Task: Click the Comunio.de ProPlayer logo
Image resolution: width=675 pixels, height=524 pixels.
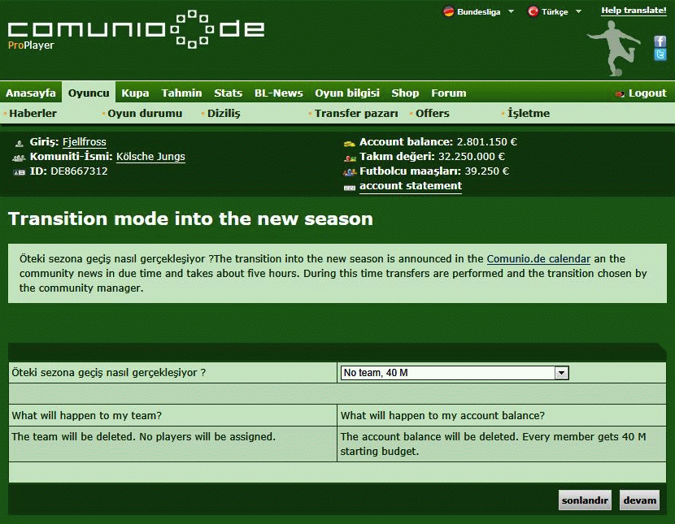Action: pyautogui.click(x=136, y=30)
